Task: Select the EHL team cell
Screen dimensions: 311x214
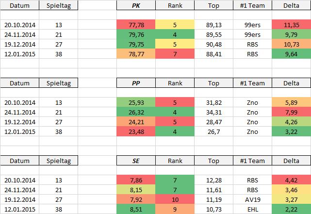Action: click(253, 209)
